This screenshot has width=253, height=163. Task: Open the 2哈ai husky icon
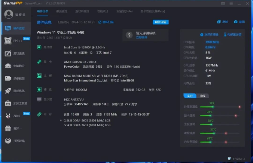pyautogui.click(x=8, y=116)
